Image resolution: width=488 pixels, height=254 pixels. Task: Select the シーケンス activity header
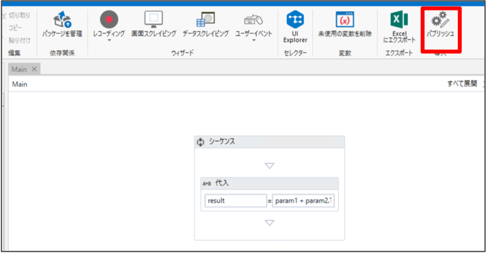click(269, 142)
